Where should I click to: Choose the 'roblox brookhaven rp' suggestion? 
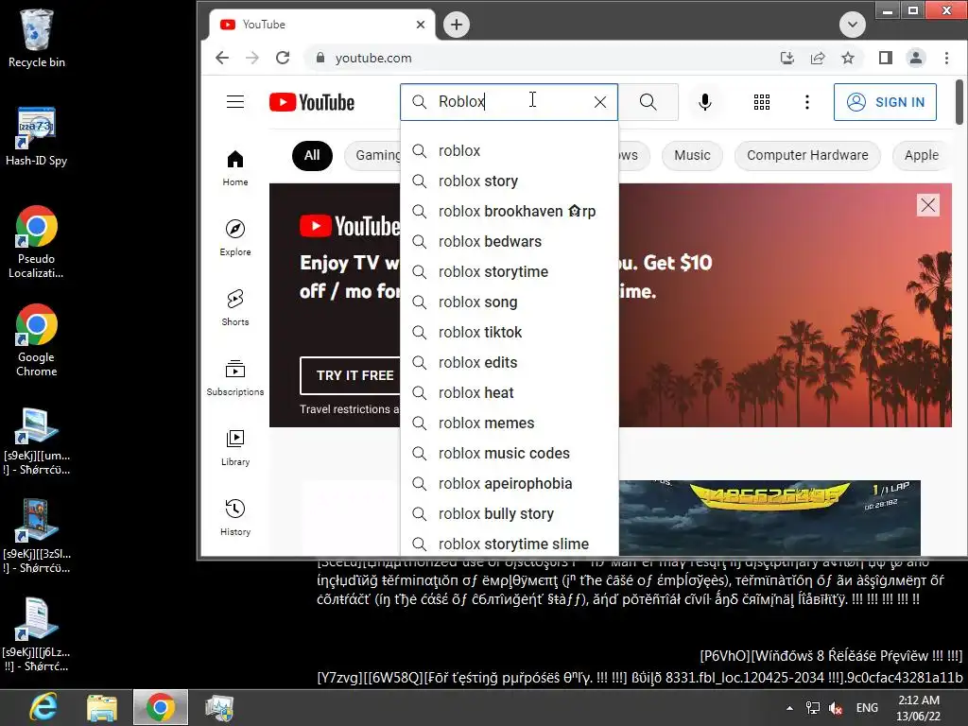[510, 211]
